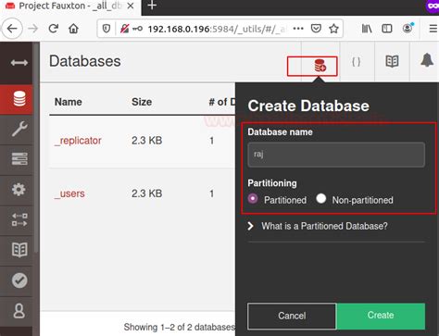Click the Size column header
Viewport: 439px width, 336px height.
pos(142,102)
